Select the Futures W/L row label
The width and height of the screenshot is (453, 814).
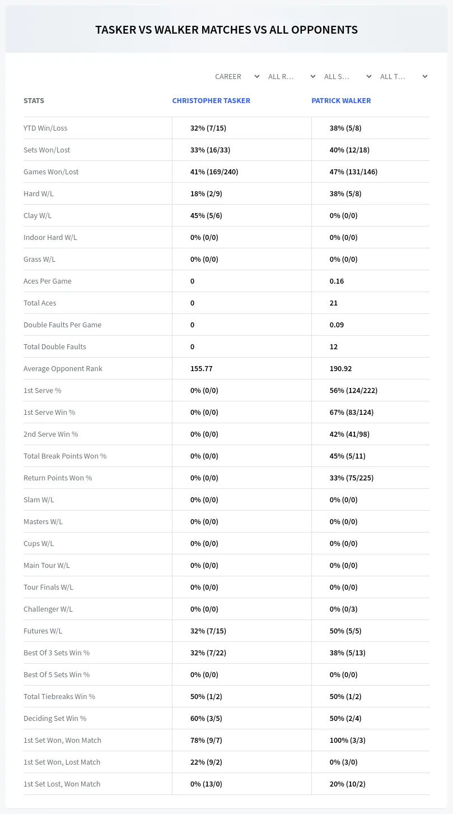(x=43, y=631)
